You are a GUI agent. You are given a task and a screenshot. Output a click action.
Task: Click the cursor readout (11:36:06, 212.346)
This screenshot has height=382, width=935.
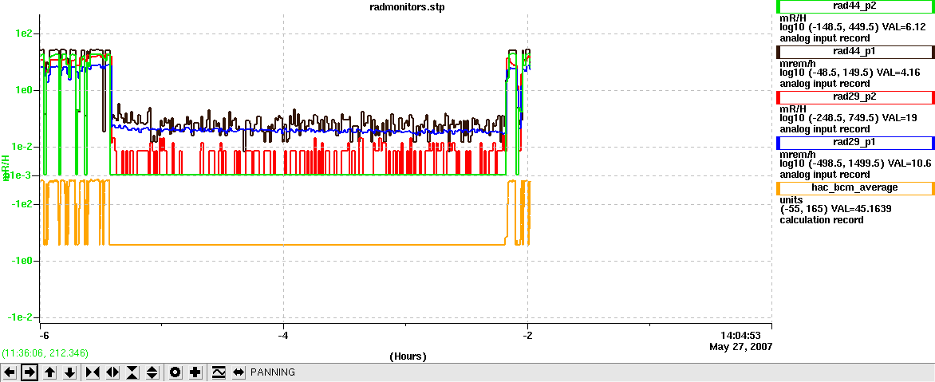45,353
